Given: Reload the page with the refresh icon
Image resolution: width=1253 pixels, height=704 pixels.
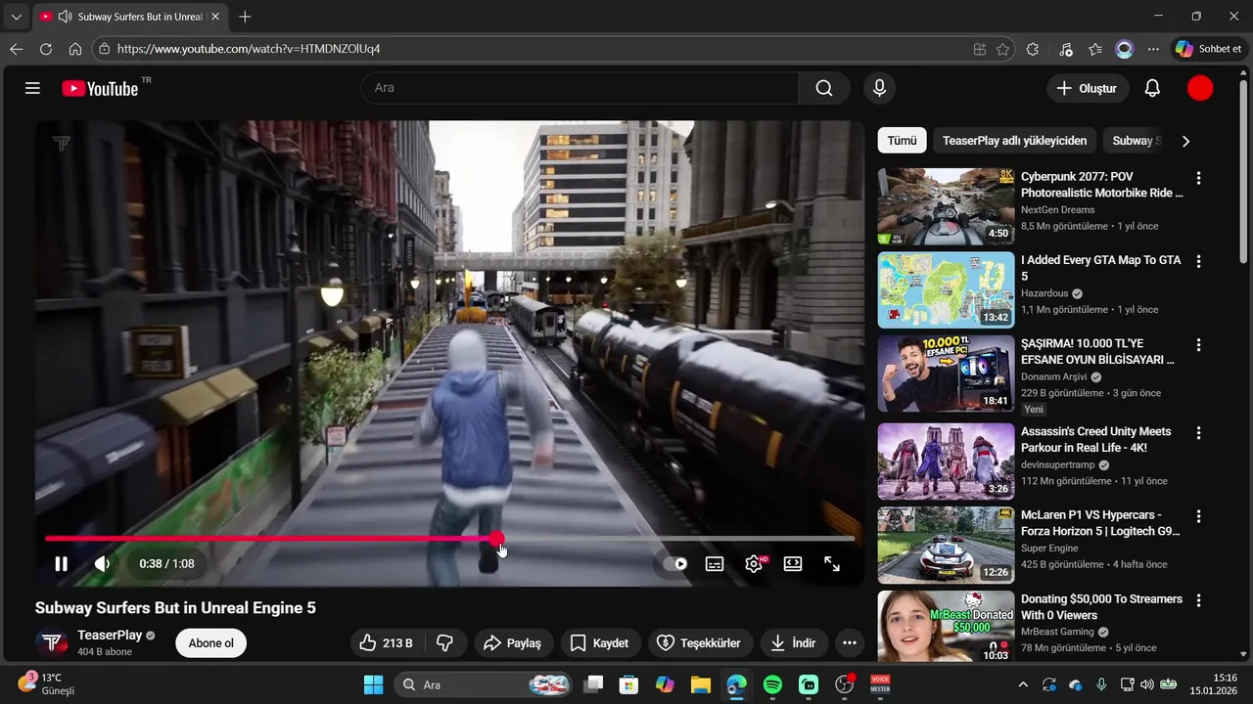Looking at the screenshot, I should 46,49.
